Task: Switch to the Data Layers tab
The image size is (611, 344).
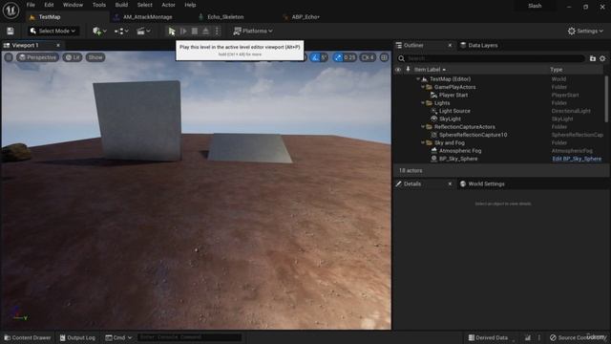Action: (482, 46)
